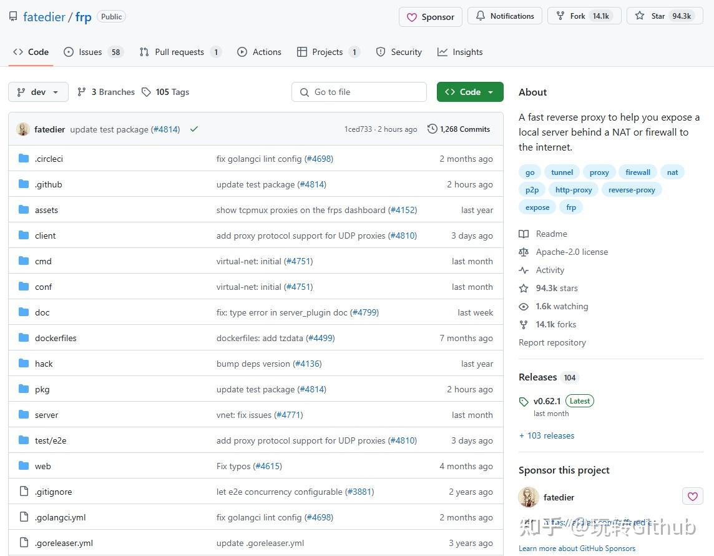Expand the branch dropdown caret next to dev
The image size is (714, 556).
click(54, 92)
